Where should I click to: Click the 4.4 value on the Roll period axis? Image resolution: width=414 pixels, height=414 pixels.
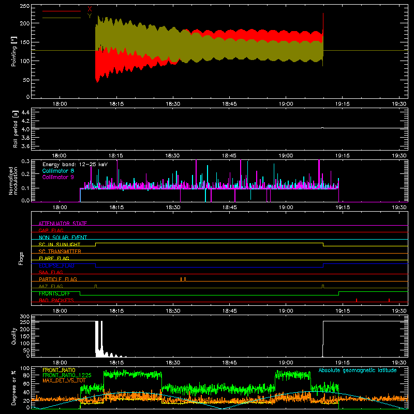[25, 112]
